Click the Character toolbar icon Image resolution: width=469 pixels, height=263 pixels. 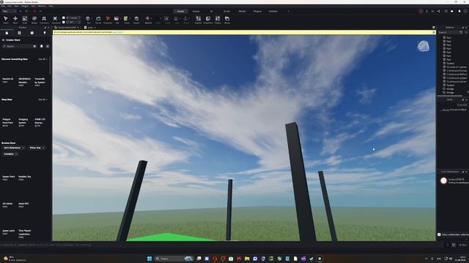click(x=108, y=20)
